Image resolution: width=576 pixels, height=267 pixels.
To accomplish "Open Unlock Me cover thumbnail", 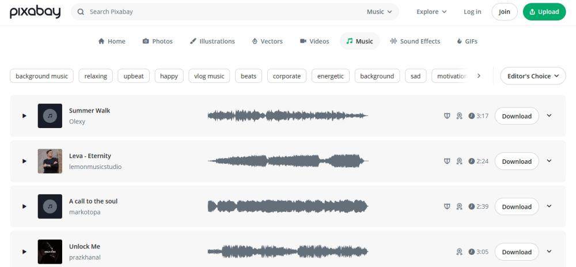I will (x=50, y=251).
